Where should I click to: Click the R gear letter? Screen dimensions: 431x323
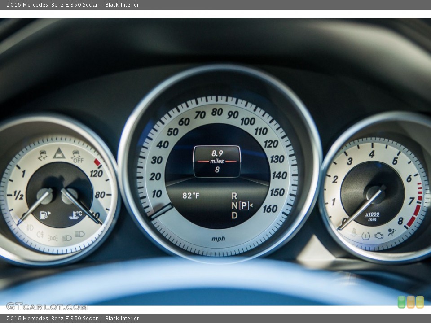[234, 196]
